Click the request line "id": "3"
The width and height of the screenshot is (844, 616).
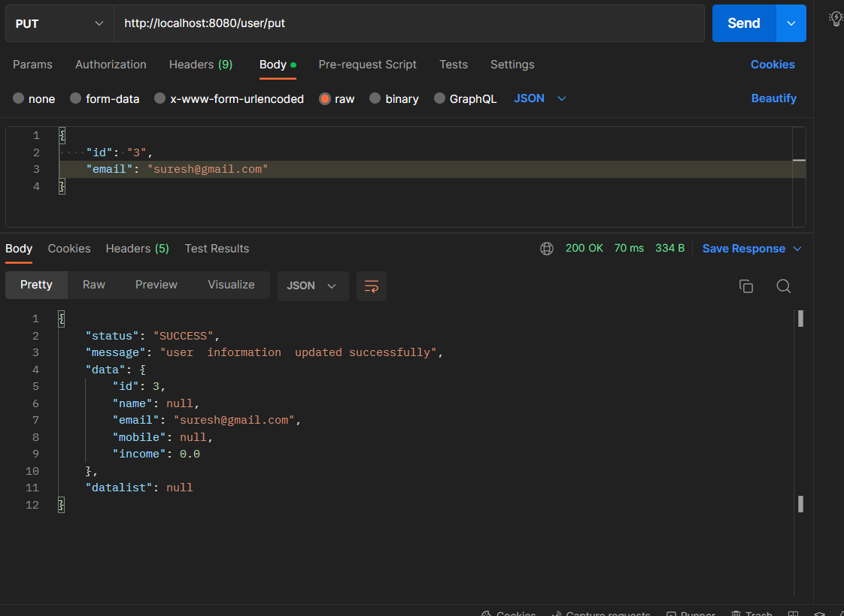(x=120, y=152)
